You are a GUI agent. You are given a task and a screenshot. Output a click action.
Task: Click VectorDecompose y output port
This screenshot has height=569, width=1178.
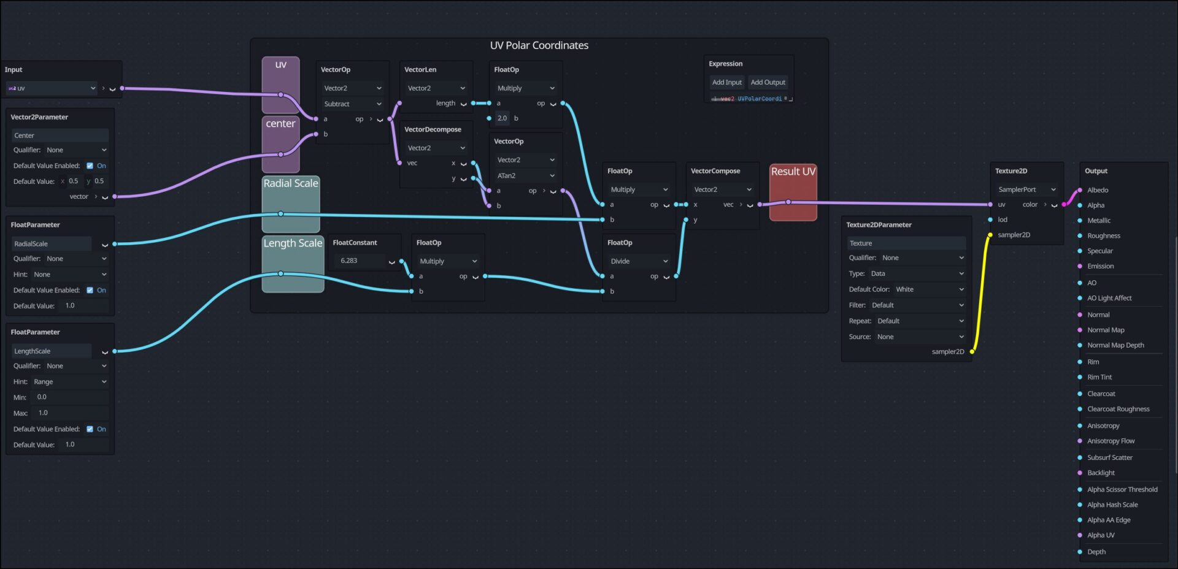(x=473, y=178)
